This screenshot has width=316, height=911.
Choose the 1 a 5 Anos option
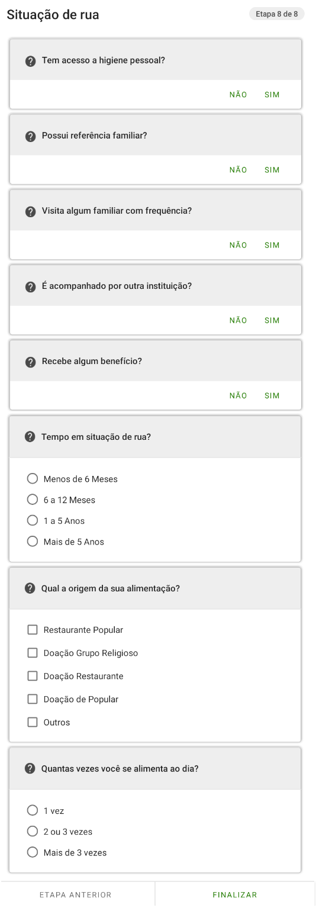point(33,521)
